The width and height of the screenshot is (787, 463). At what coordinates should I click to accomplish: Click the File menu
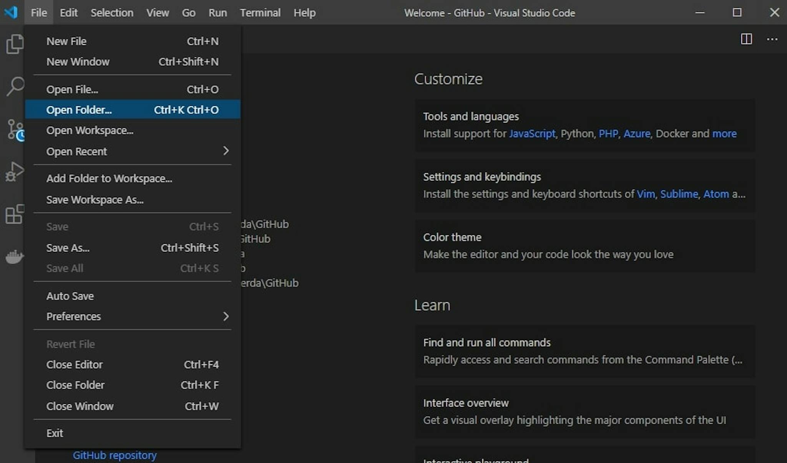click(39, 13)
